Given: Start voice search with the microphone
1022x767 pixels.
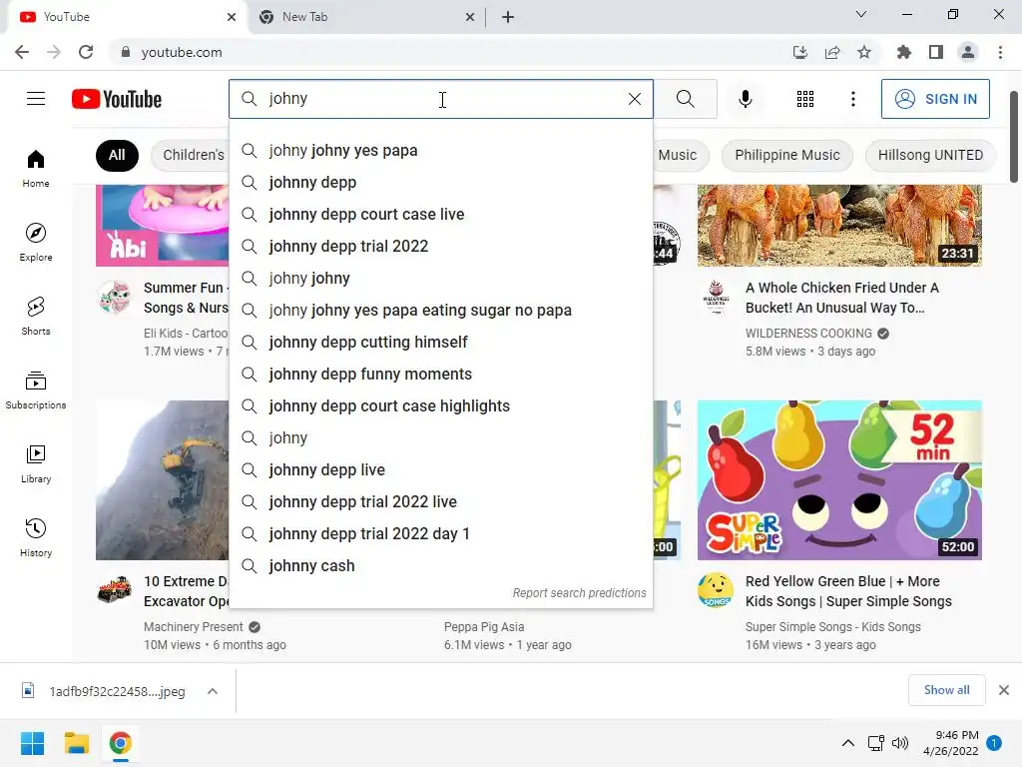Looking at the screenshot, I should click(x=745, y=99).
